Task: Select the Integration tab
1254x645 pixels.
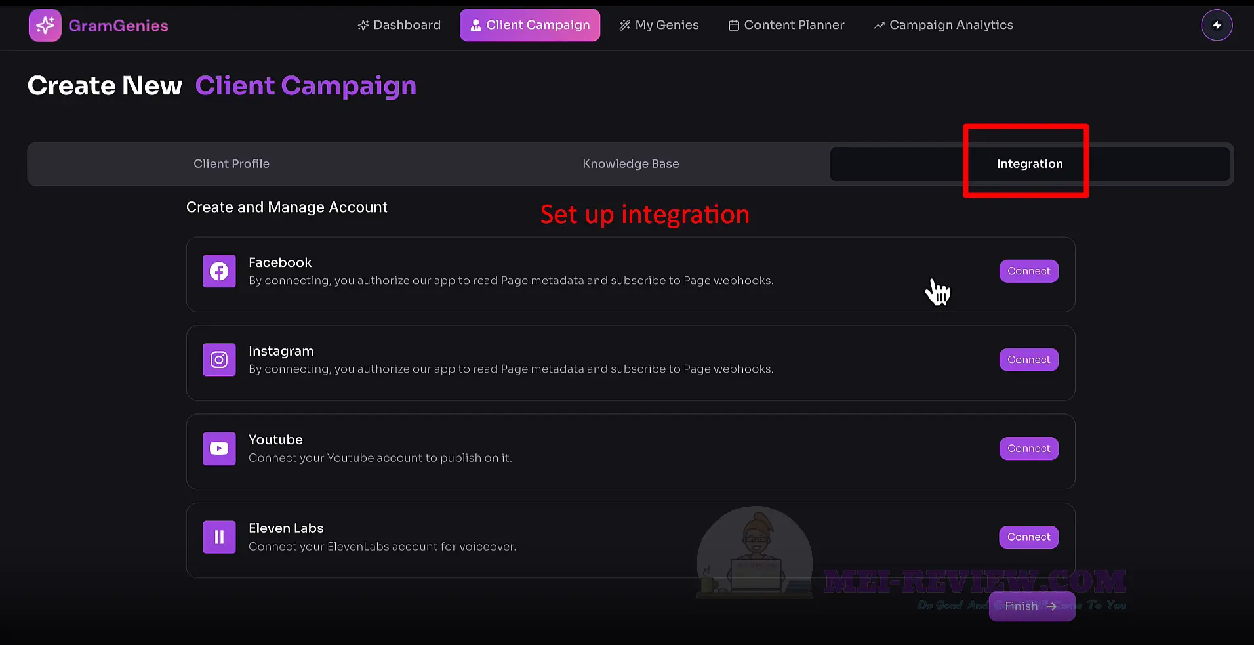Action: [1030, 164]
